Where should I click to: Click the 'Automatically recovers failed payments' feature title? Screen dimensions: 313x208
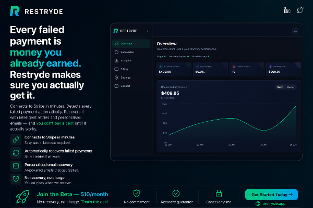[58, 151]
